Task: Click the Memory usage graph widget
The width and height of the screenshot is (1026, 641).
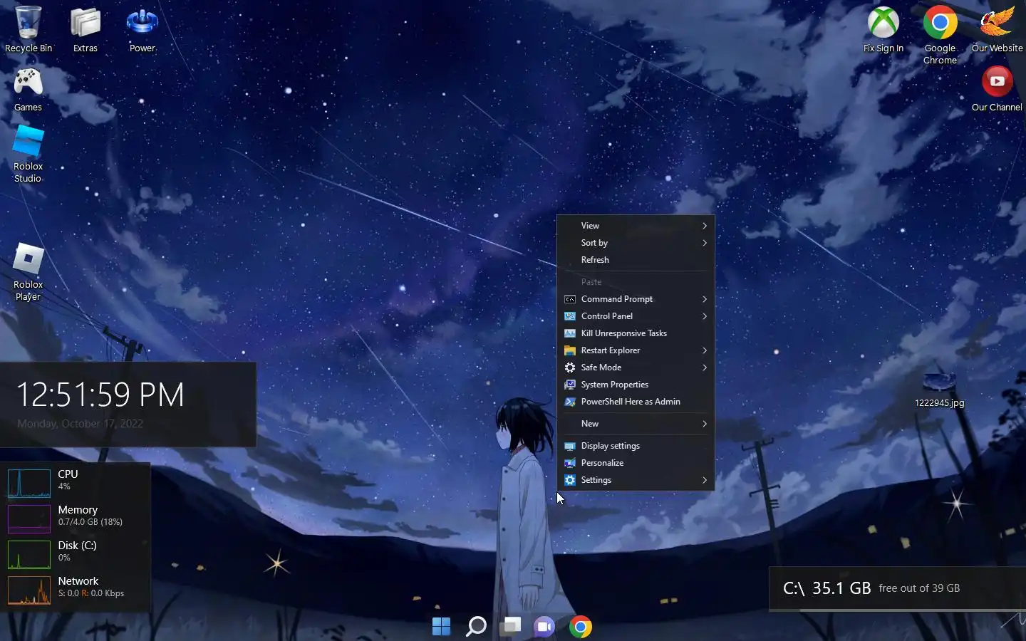Action: click(x=29, y=518)
